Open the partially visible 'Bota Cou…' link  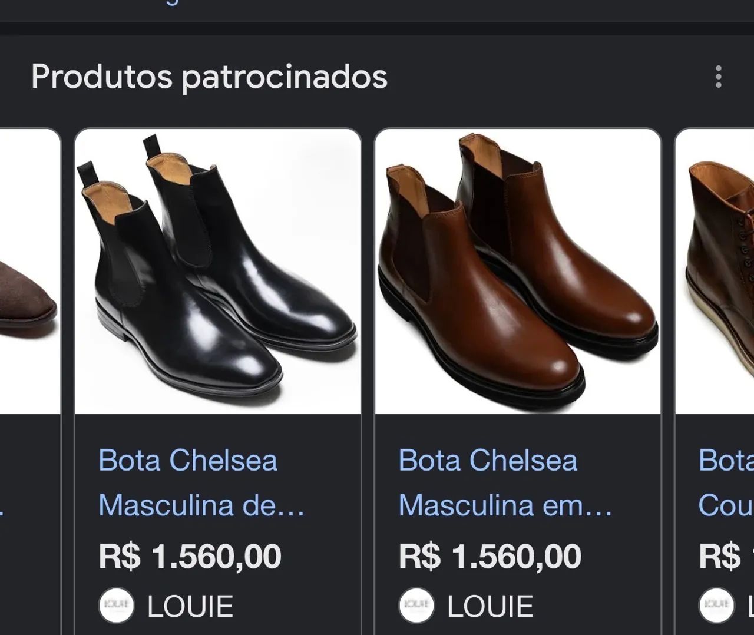click(726, 482)
